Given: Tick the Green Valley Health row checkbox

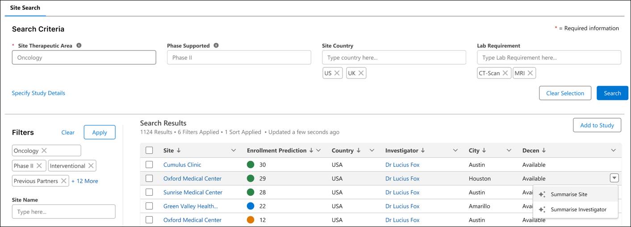Looking at the screenshot, I should point(149,206).
